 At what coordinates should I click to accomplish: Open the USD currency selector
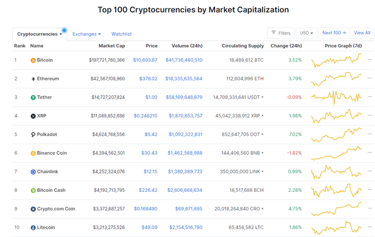click(307, 33)
